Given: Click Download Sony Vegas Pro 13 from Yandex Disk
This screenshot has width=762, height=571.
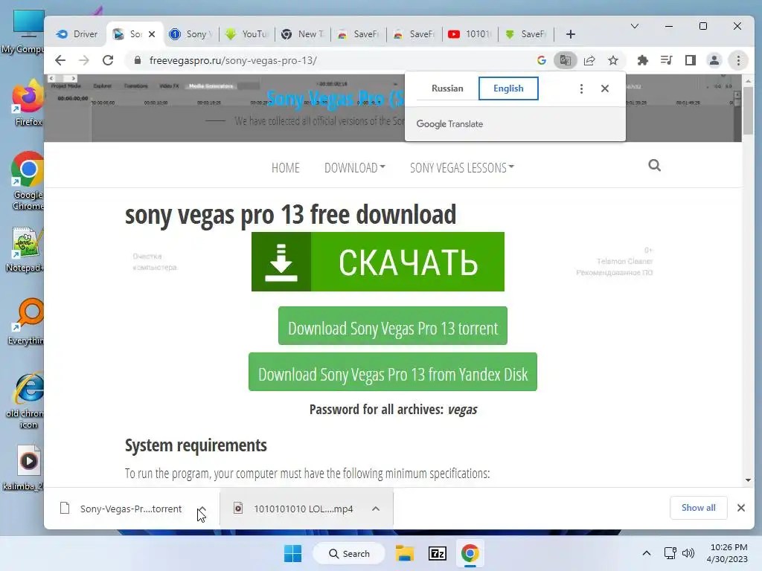Looking at the screenshot, I should tap(393, 372).
